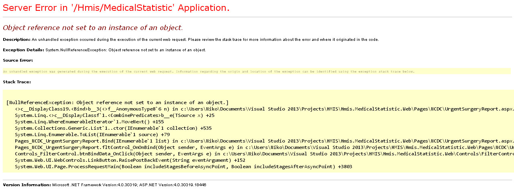Click the bracketed [NullReferenceException] stack trace line

[117, 103]
